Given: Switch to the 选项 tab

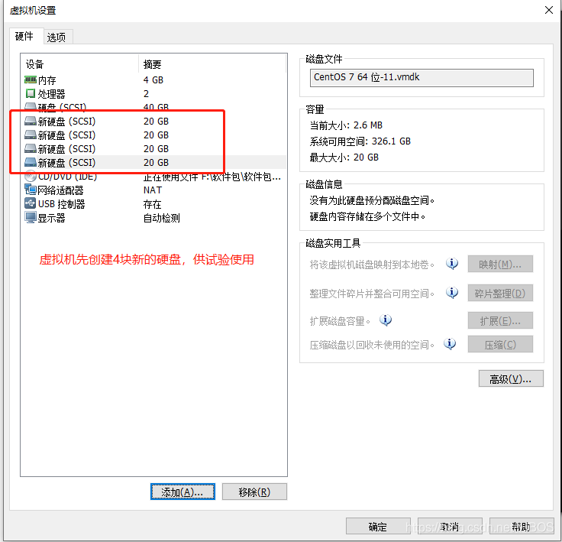Looking at the screenshot, I should [x=57, y=37].
